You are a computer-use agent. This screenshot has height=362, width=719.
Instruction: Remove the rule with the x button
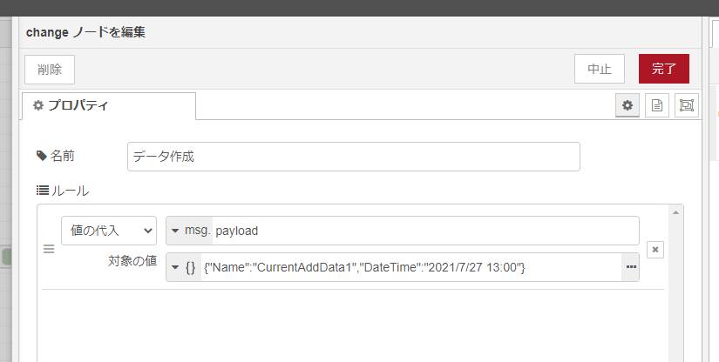(x=656, y=250)
